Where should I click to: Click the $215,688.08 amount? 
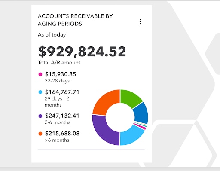[x=62, y=134]
